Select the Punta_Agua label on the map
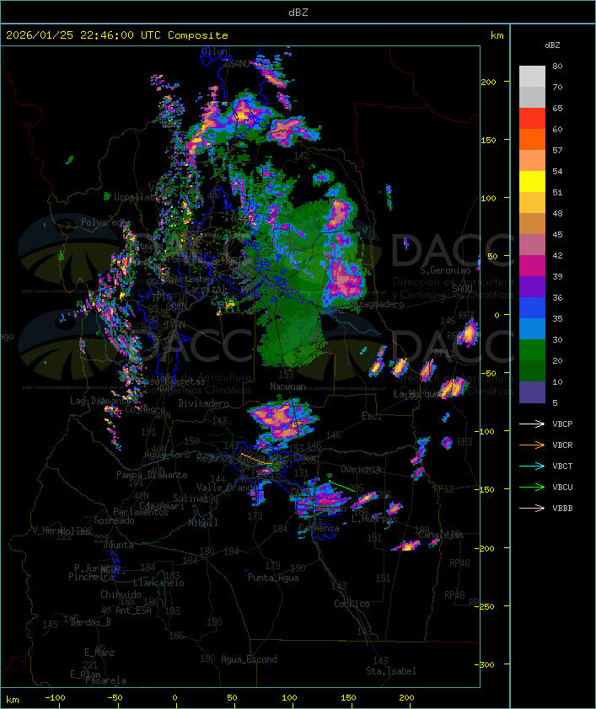 (x=273, y=578)
